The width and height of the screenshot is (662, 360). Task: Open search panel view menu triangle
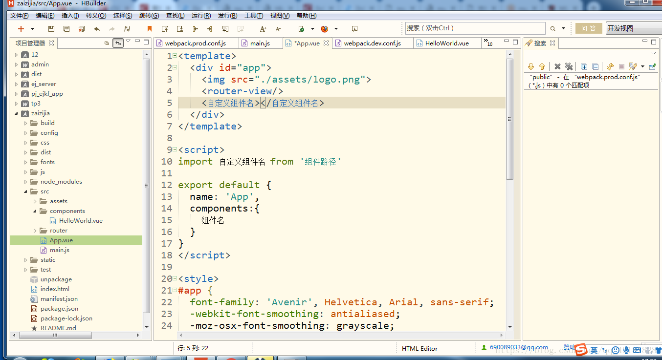click(x=654, y=53)
